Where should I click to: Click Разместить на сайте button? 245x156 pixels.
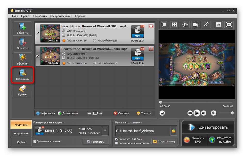point(221,140)
